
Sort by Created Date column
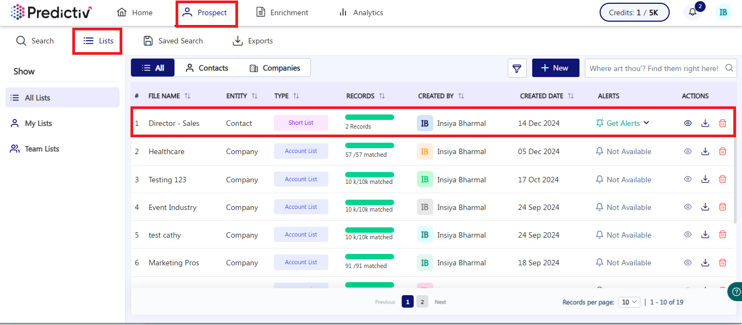(571, 96)
